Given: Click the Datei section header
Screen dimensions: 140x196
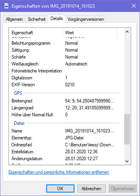Looking at the screenshot, I should coord(19,123).
